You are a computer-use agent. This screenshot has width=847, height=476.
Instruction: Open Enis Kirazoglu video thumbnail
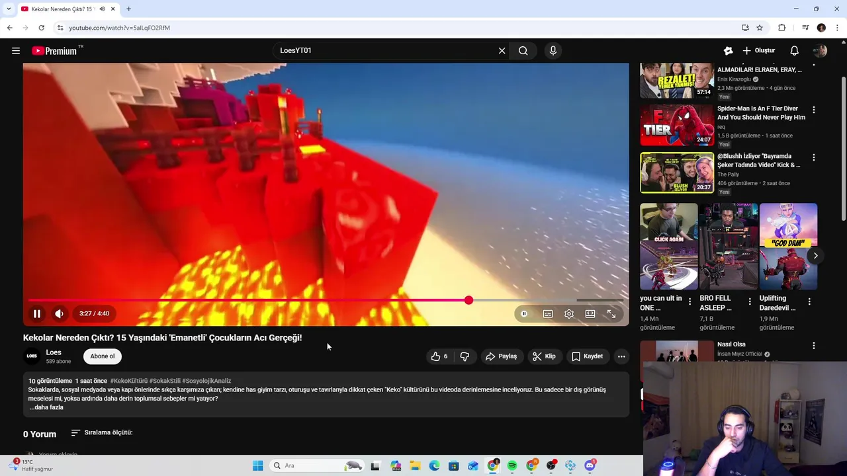(677, 81)
